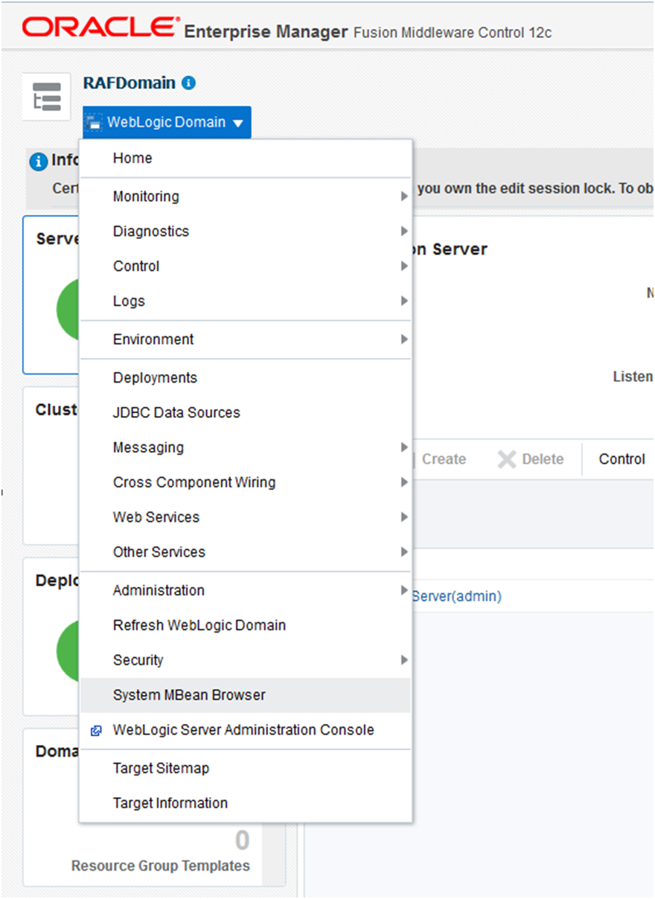Open the Web Services menu item

click(246, 517)
